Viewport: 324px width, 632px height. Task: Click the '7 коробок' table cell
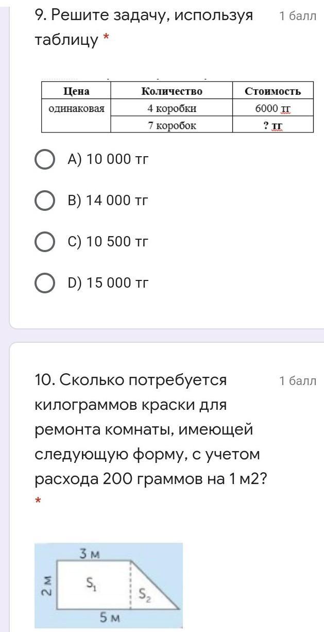click(x=172, y=125)
